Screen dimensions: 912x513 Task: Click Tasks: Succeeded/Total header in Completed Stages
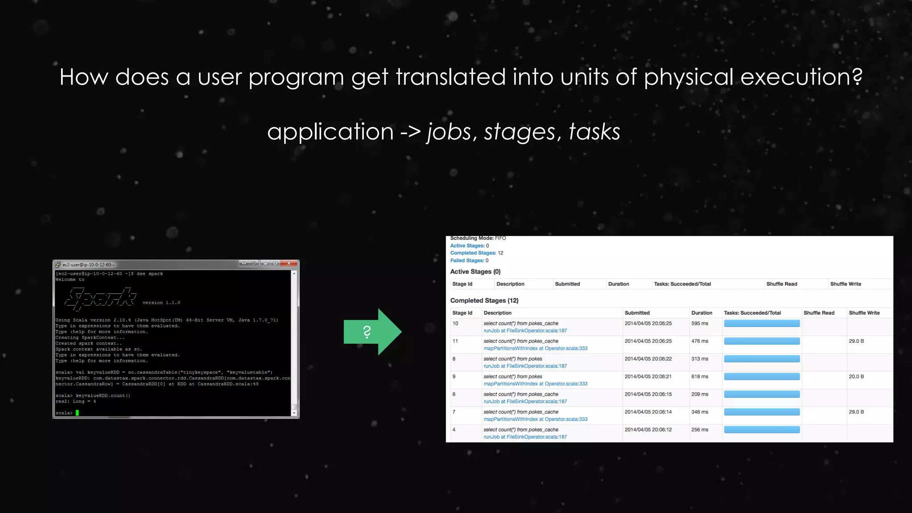752,313
